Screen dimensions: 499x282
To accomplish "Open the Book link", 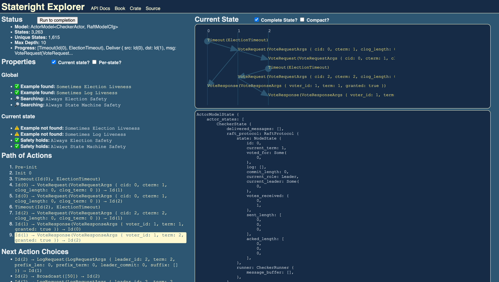I will coord(120,9).
